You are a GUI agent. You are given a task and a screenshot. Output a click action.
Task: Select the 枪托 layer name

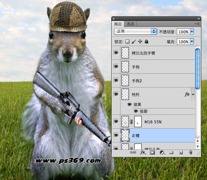[136, 95]
